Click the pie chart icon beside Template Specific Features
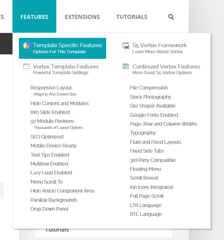Image resolution: width=224 pixels, height=240 pixels. click(27, 46)
